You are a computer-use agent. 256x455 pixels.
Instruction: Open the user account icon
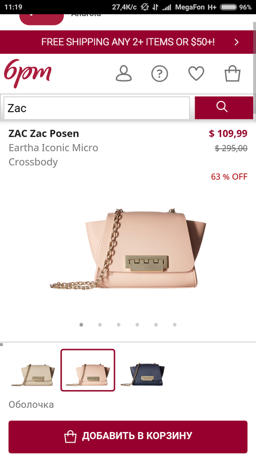click(x=124, y=73)
